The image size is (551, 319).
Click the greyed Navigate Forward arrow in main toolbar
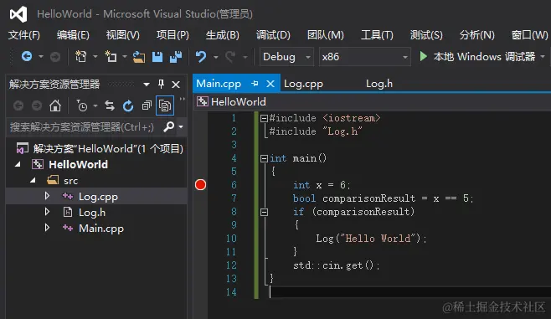(55, 57)
